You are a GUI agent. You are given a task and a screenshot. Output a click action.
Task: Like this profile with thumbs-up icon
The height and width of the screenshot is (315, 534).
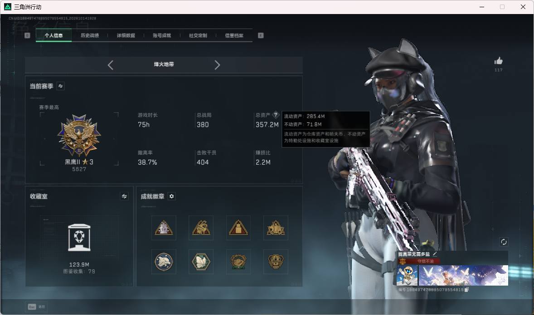tap(499, 61)
